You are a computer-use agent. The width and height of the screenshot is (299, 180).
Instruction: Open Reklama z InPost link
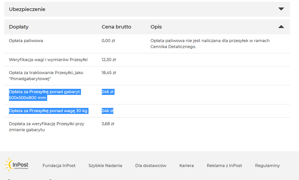[x=224, y=165]
